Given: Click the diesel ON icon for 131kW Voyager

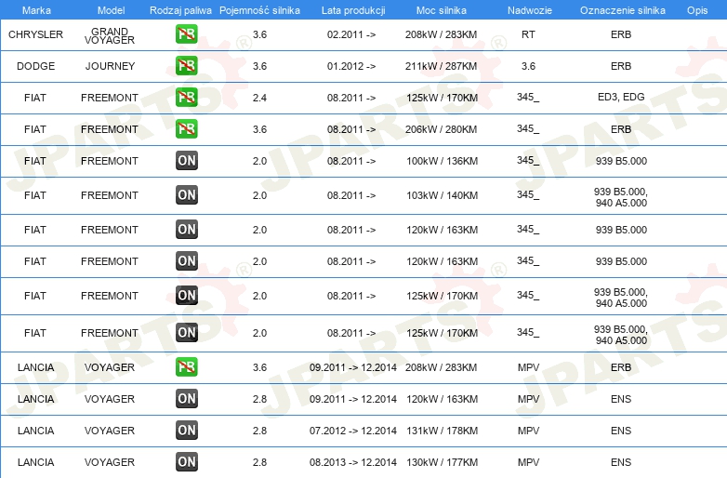Looking at the screenshot, I should [x=186, y=430].
